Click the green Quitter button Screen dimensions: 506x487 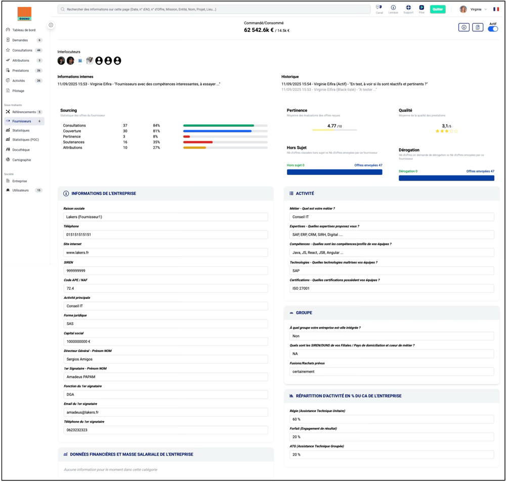click(438, 9)
